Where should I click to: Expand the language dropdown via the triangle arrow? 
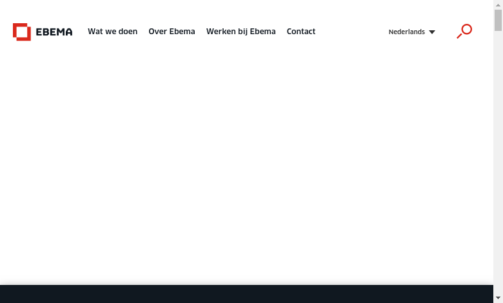click(x=432, y=32)
